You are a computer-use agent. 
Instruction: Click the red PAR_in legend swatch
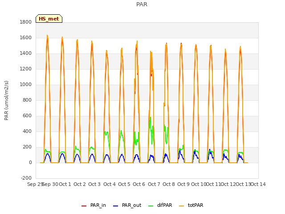pyautogui.click(x=84, y=206)
